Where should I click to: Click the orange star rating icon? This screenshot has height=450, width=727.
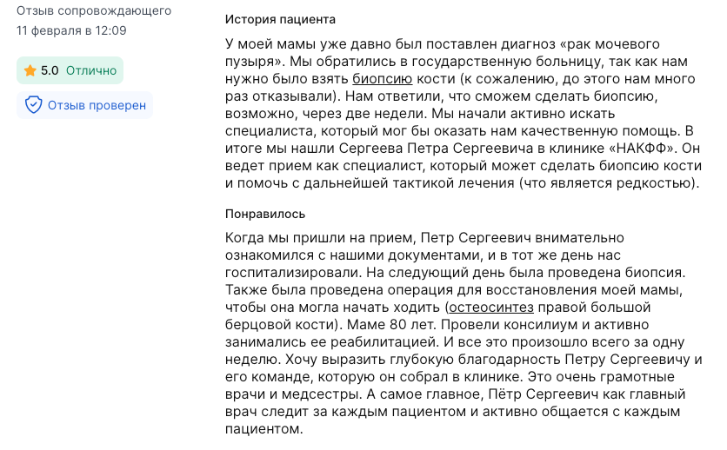30,70
